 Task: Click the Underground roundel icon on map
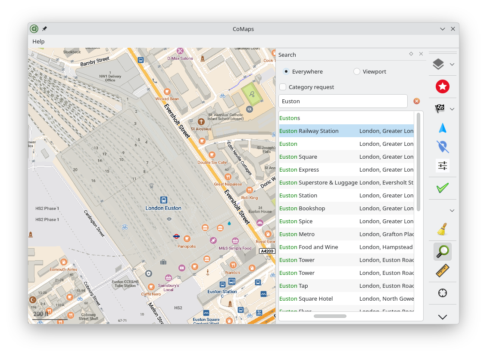point(176,237)
